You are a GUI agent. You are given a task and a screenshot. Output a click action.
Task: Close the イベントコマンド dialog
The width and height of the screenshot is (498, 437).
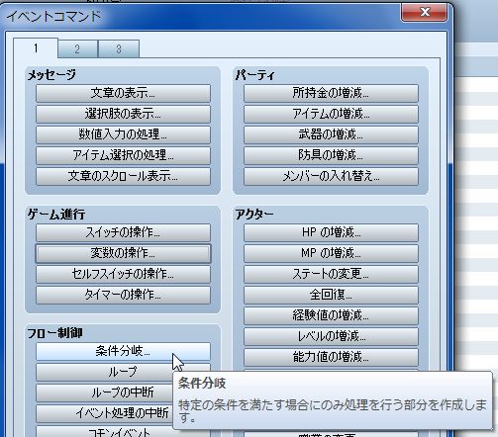[425, 13]
